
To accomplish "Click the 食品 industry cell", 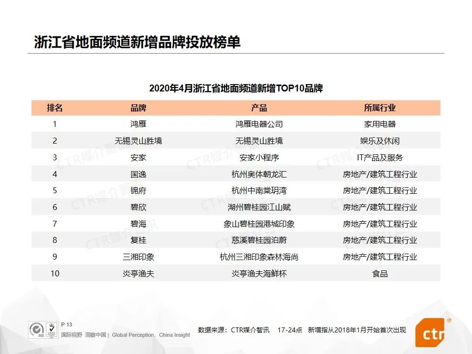I will pyautogui.click(x=380, y=274).
